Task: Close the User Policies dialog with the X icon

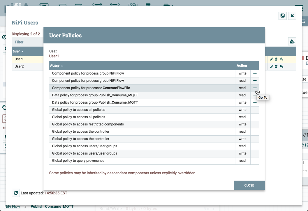Action: [x=292, y=16]
